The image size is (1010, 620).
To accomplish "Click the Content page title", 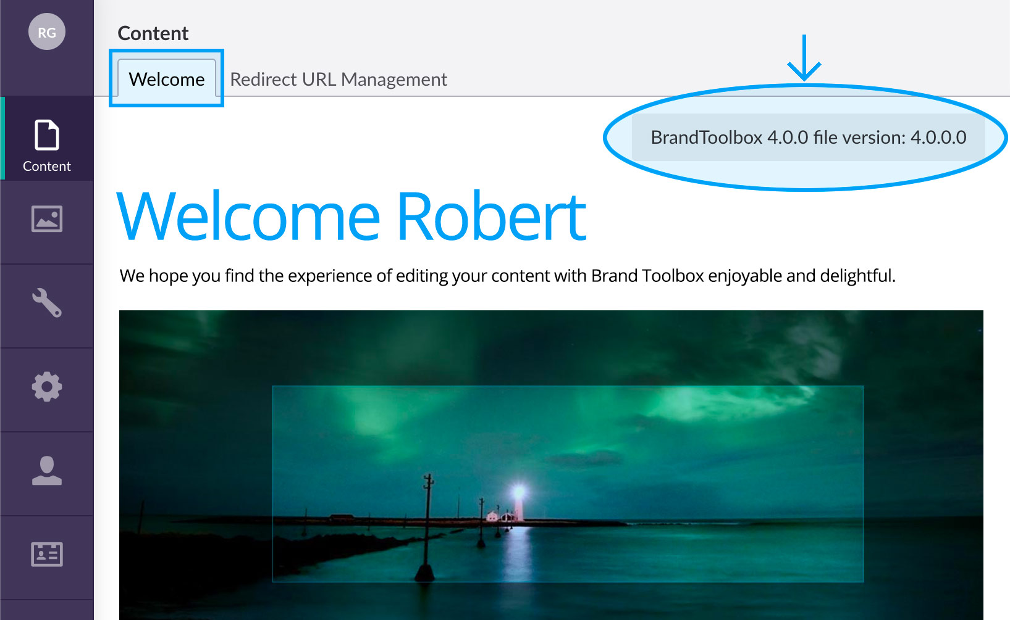I will coord(153,33).
